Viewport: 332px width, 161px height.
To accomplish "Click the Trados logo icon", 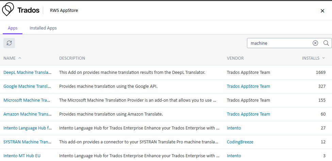I will [8, 10].
